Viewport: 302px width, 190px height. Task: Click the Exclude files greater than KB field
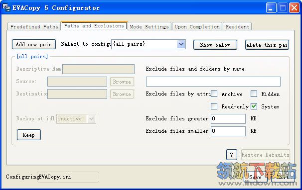click(x=228, y=119)
